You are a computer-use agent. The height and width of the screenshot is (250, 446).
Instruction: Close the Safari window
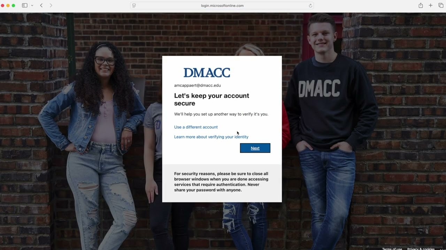[x=3, y=6]
